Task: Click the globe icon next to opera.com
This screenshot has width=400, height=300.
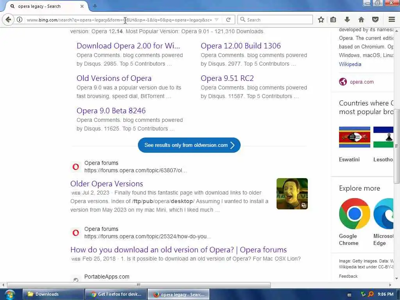Action: (343, 82)
